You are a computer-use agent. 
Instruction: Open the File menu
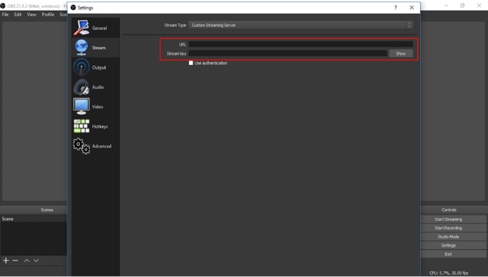6,15
